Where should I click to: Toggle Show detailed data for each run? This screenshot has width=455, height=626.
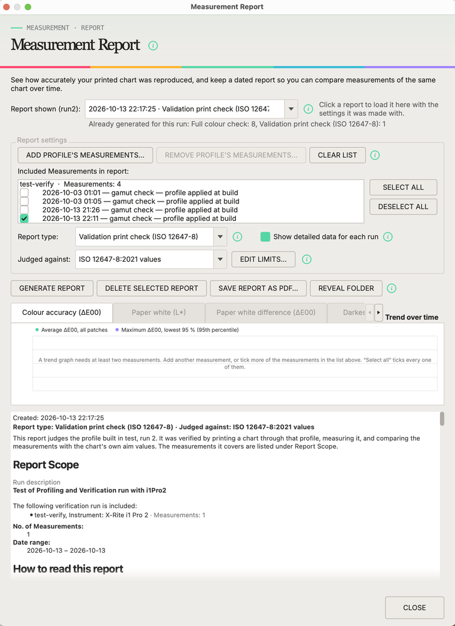coord(265,237)
